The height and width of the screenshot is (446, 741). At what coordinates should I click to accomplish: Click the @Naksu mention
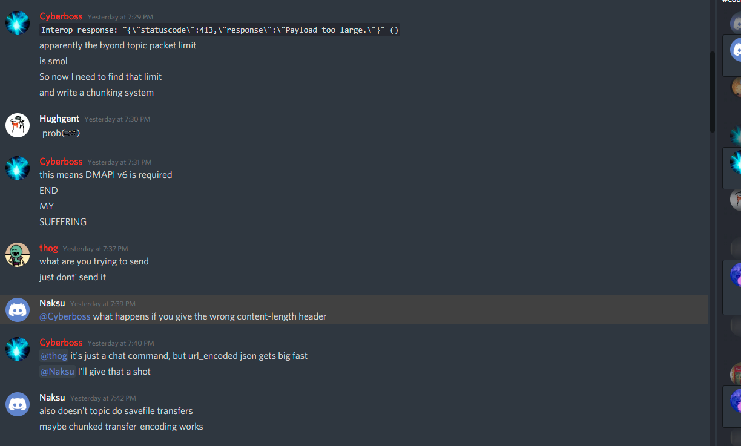[57, 371]
